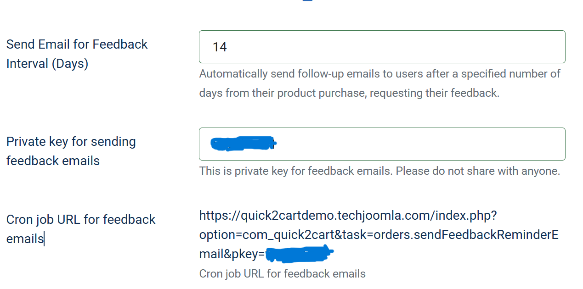Click the "Send Email for Feedback" label
Image resolution: width=583 pixels, height=289 pixels.
77,44
